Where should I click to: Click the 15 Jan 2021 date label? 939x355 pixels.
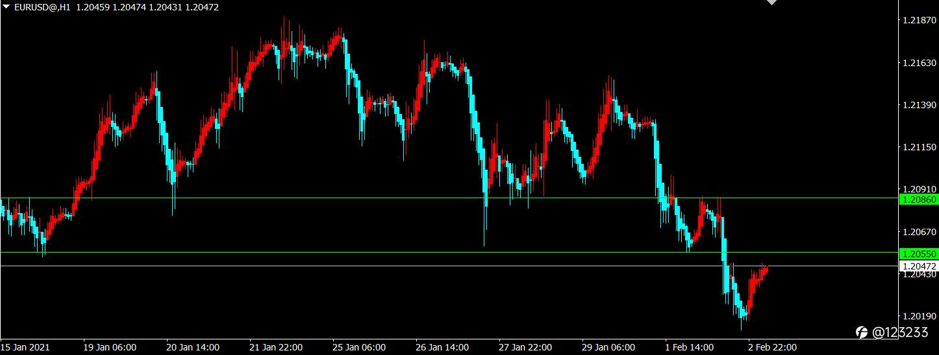pos(25,347)
